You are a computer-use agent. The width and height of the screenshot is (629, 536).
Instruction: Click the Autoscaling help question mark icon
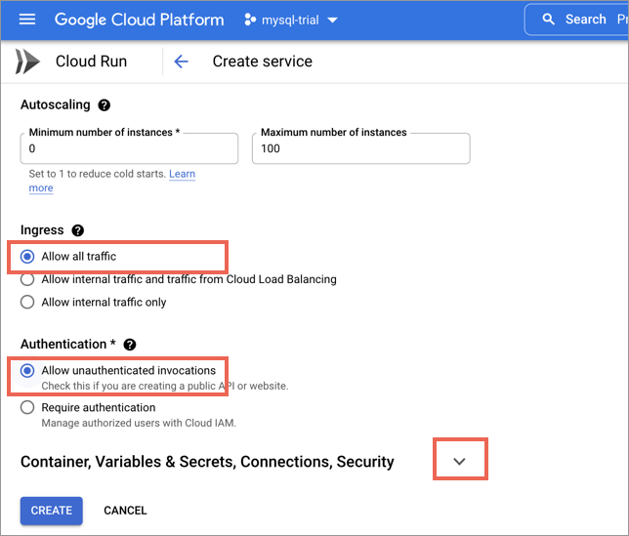click(x=104, y=105)
